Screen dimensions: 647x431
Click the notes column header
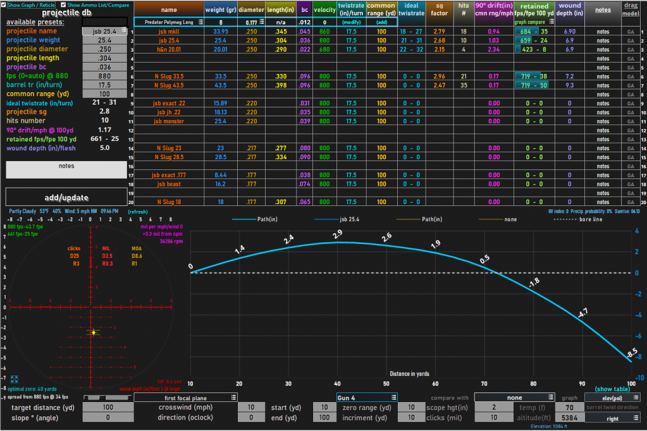point(603,9)
